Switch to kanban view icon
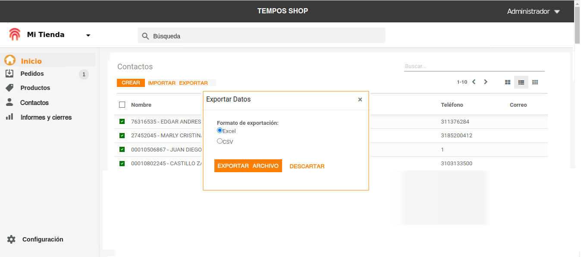This screenshot has height=257, width=581. coord(508,82)
